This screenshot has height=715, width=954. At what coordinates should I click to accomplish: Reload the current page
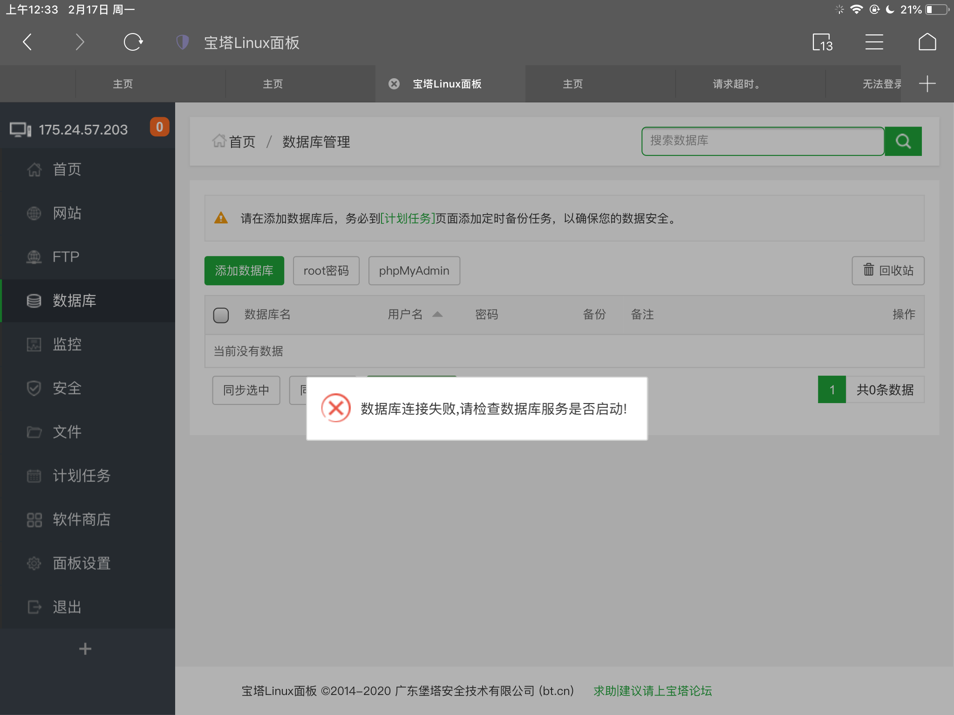click(x=133, y=42)
